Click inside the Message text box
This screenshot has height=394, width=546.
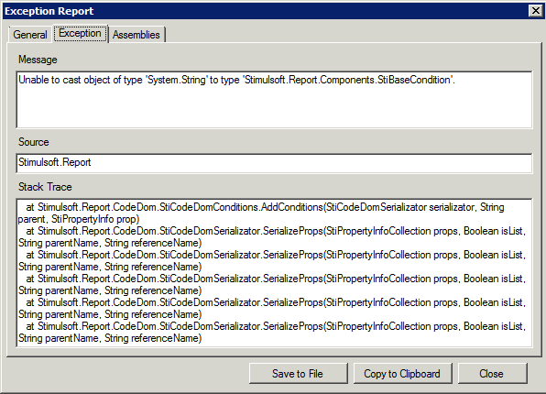pos(274,100)
